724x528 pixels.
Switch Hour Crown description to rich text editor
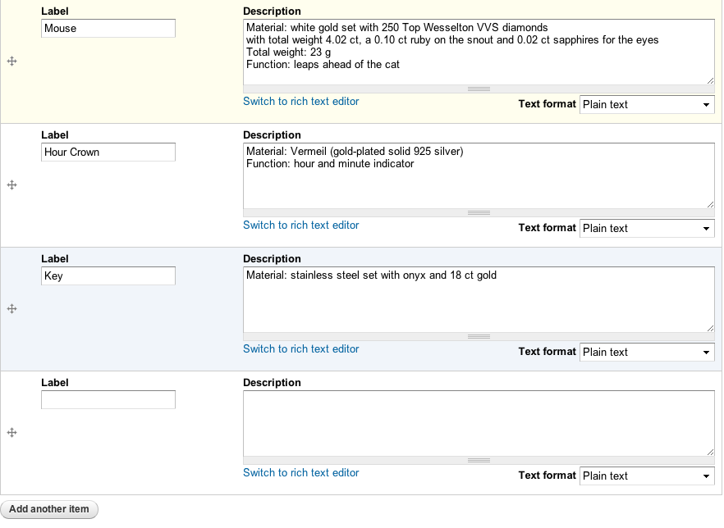(301, 225)
